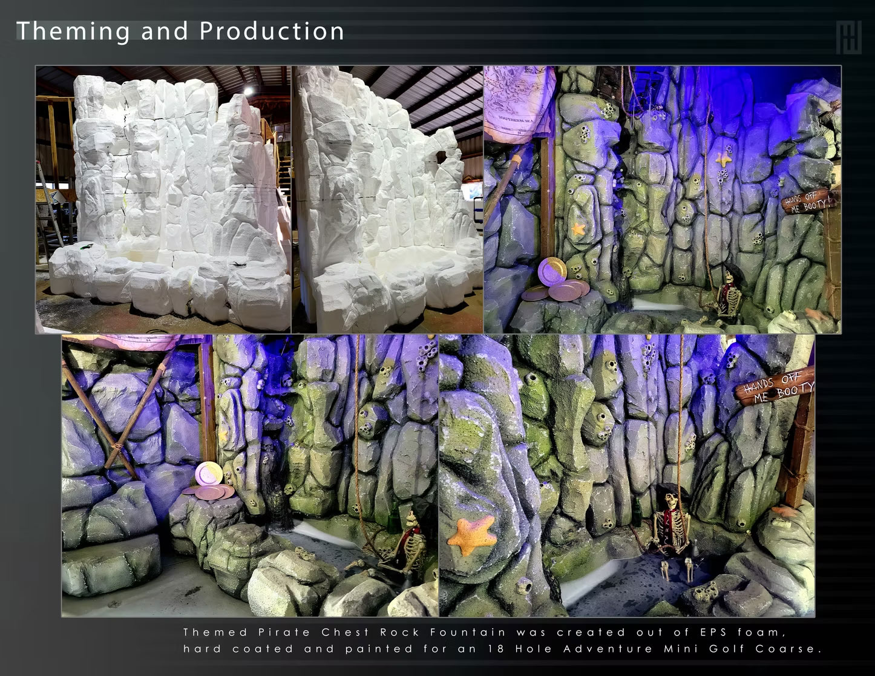Click the ladder beside the white foam rock
The width and height of the screenshot is (875, 676).
click(47, 200)
